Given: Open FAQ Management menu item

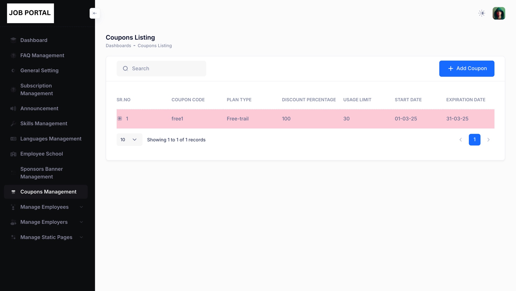Looking at the screenshot, I should (x=42, y=55).
